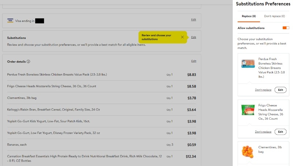This screenshot has width=293, height=166.
Task: Click Don't replace for Perdue chicken breasts
Action: (x=263, y=90)
